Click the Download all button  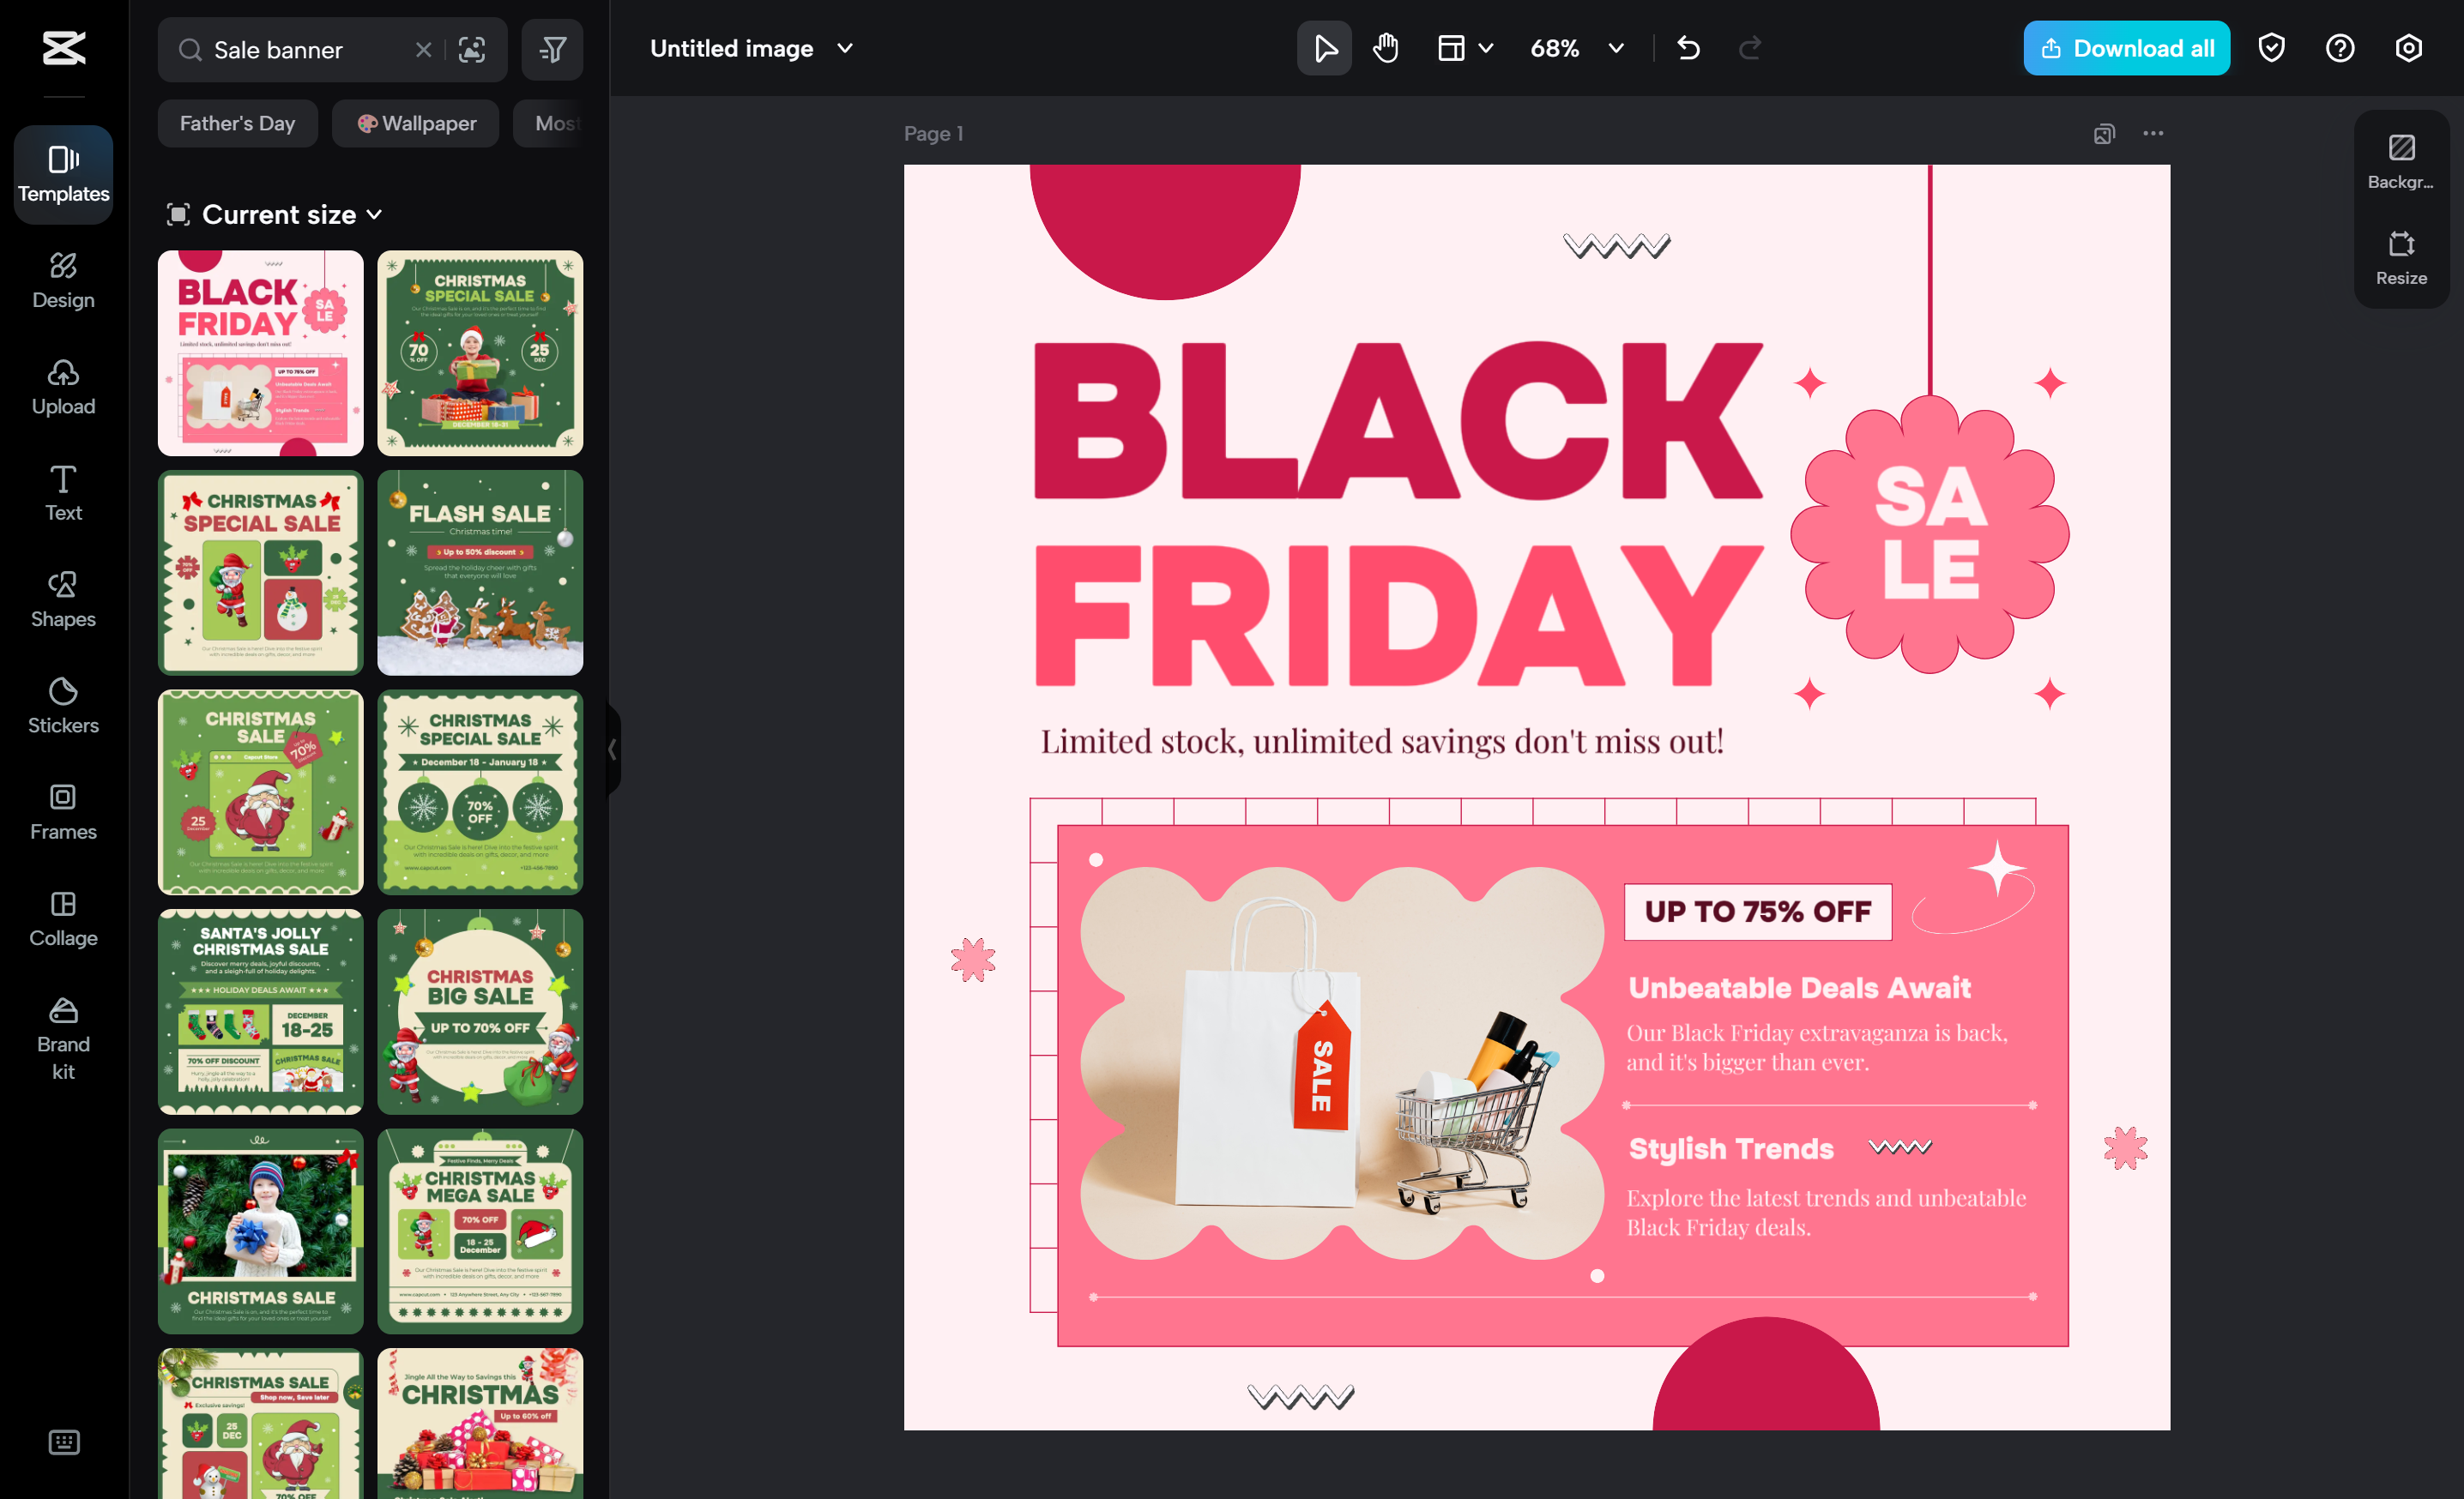[2126, 47]
